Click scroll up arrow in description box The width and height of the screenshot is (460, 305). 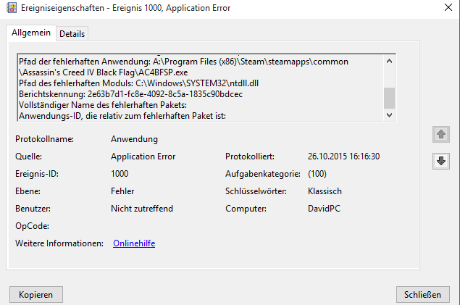(x=389, y=61)
